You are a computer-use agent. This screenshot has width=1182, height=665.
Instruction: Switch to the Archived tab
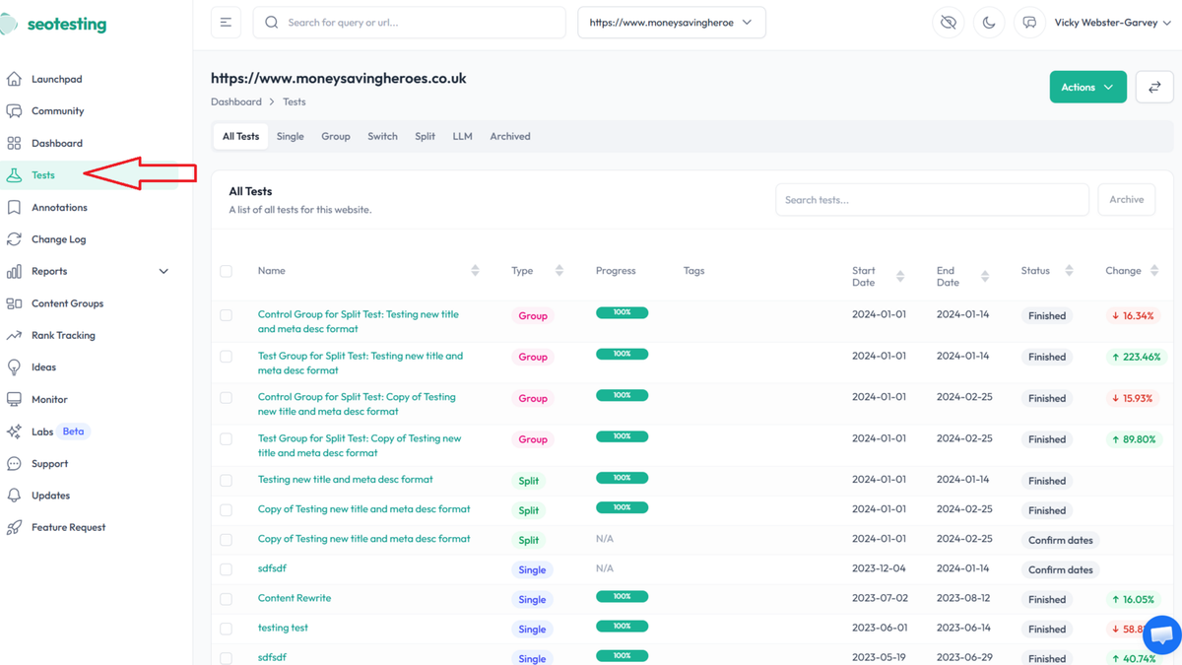coord(510,137)
